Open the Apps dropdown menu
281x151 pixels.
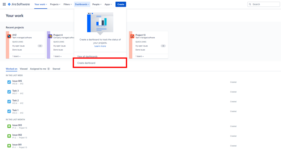pos(108,4)
